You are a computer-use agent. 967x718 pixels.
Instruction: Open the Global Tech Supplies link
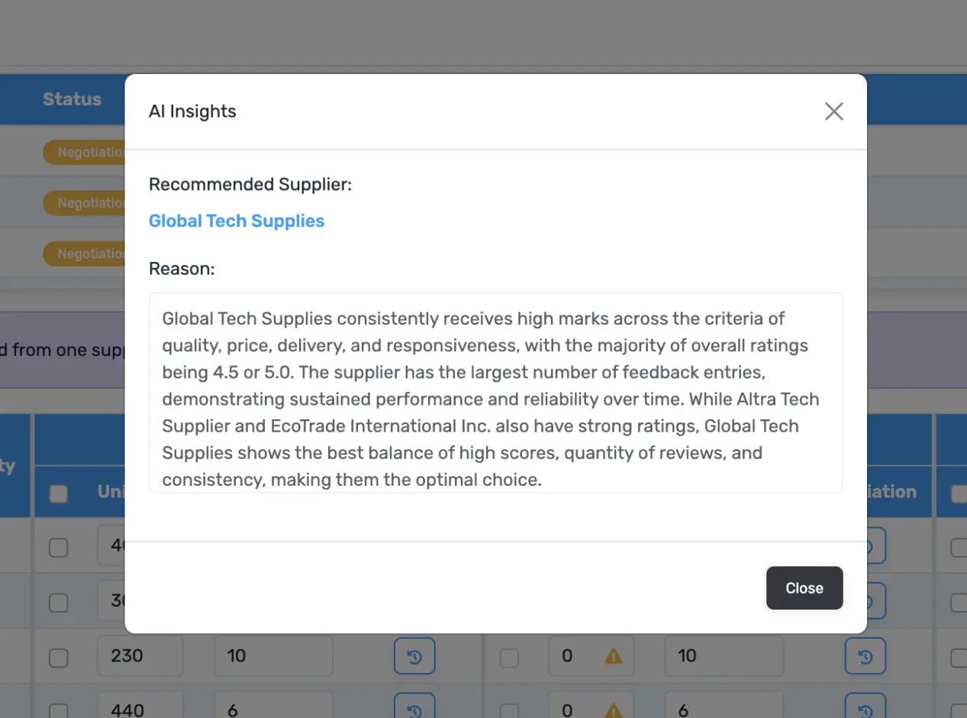point(237,221)
